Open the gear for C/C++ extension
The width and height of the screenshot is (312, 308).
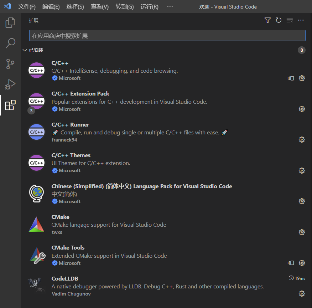(x=302, y=78)
